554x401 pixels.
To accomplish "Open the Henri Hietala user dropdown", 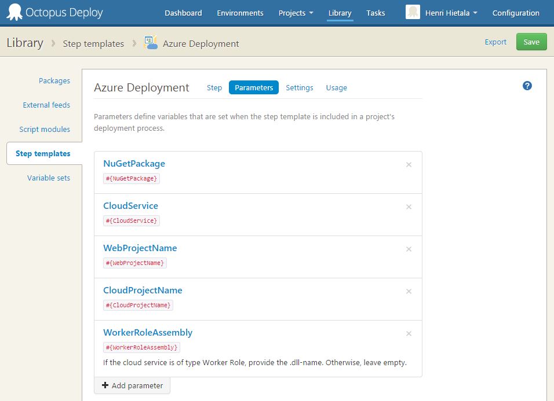I will (x=451, y=13).
